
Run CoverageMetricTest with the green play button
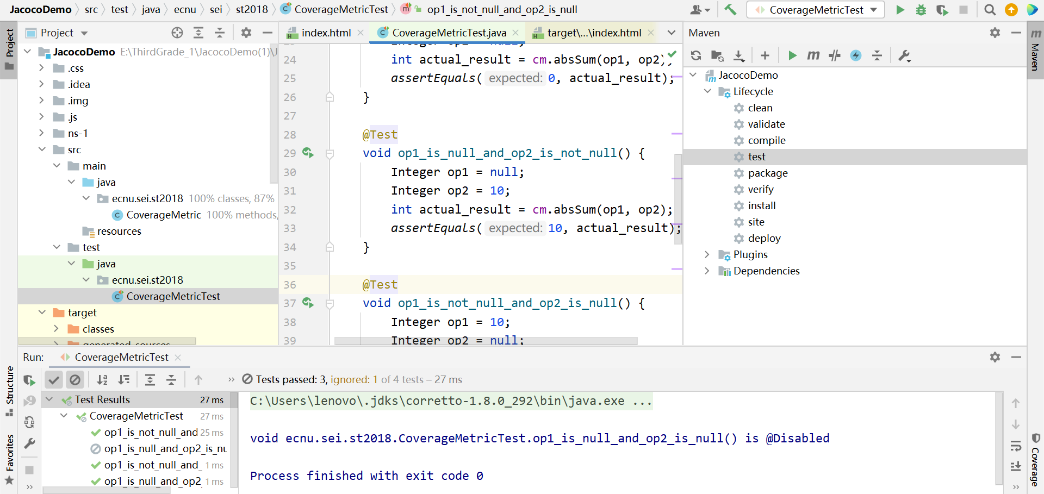tap(900, 10)
